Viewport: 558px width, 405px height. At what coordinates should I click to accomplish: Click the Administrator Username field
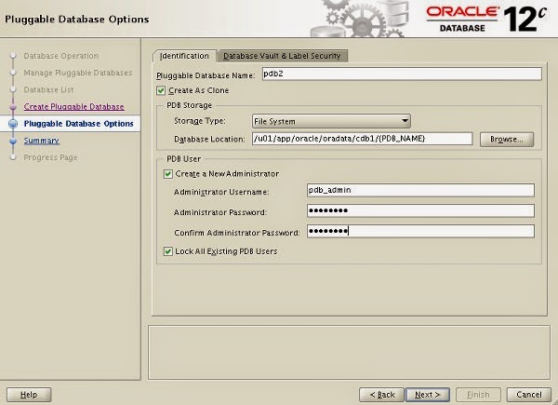(420, 190)
